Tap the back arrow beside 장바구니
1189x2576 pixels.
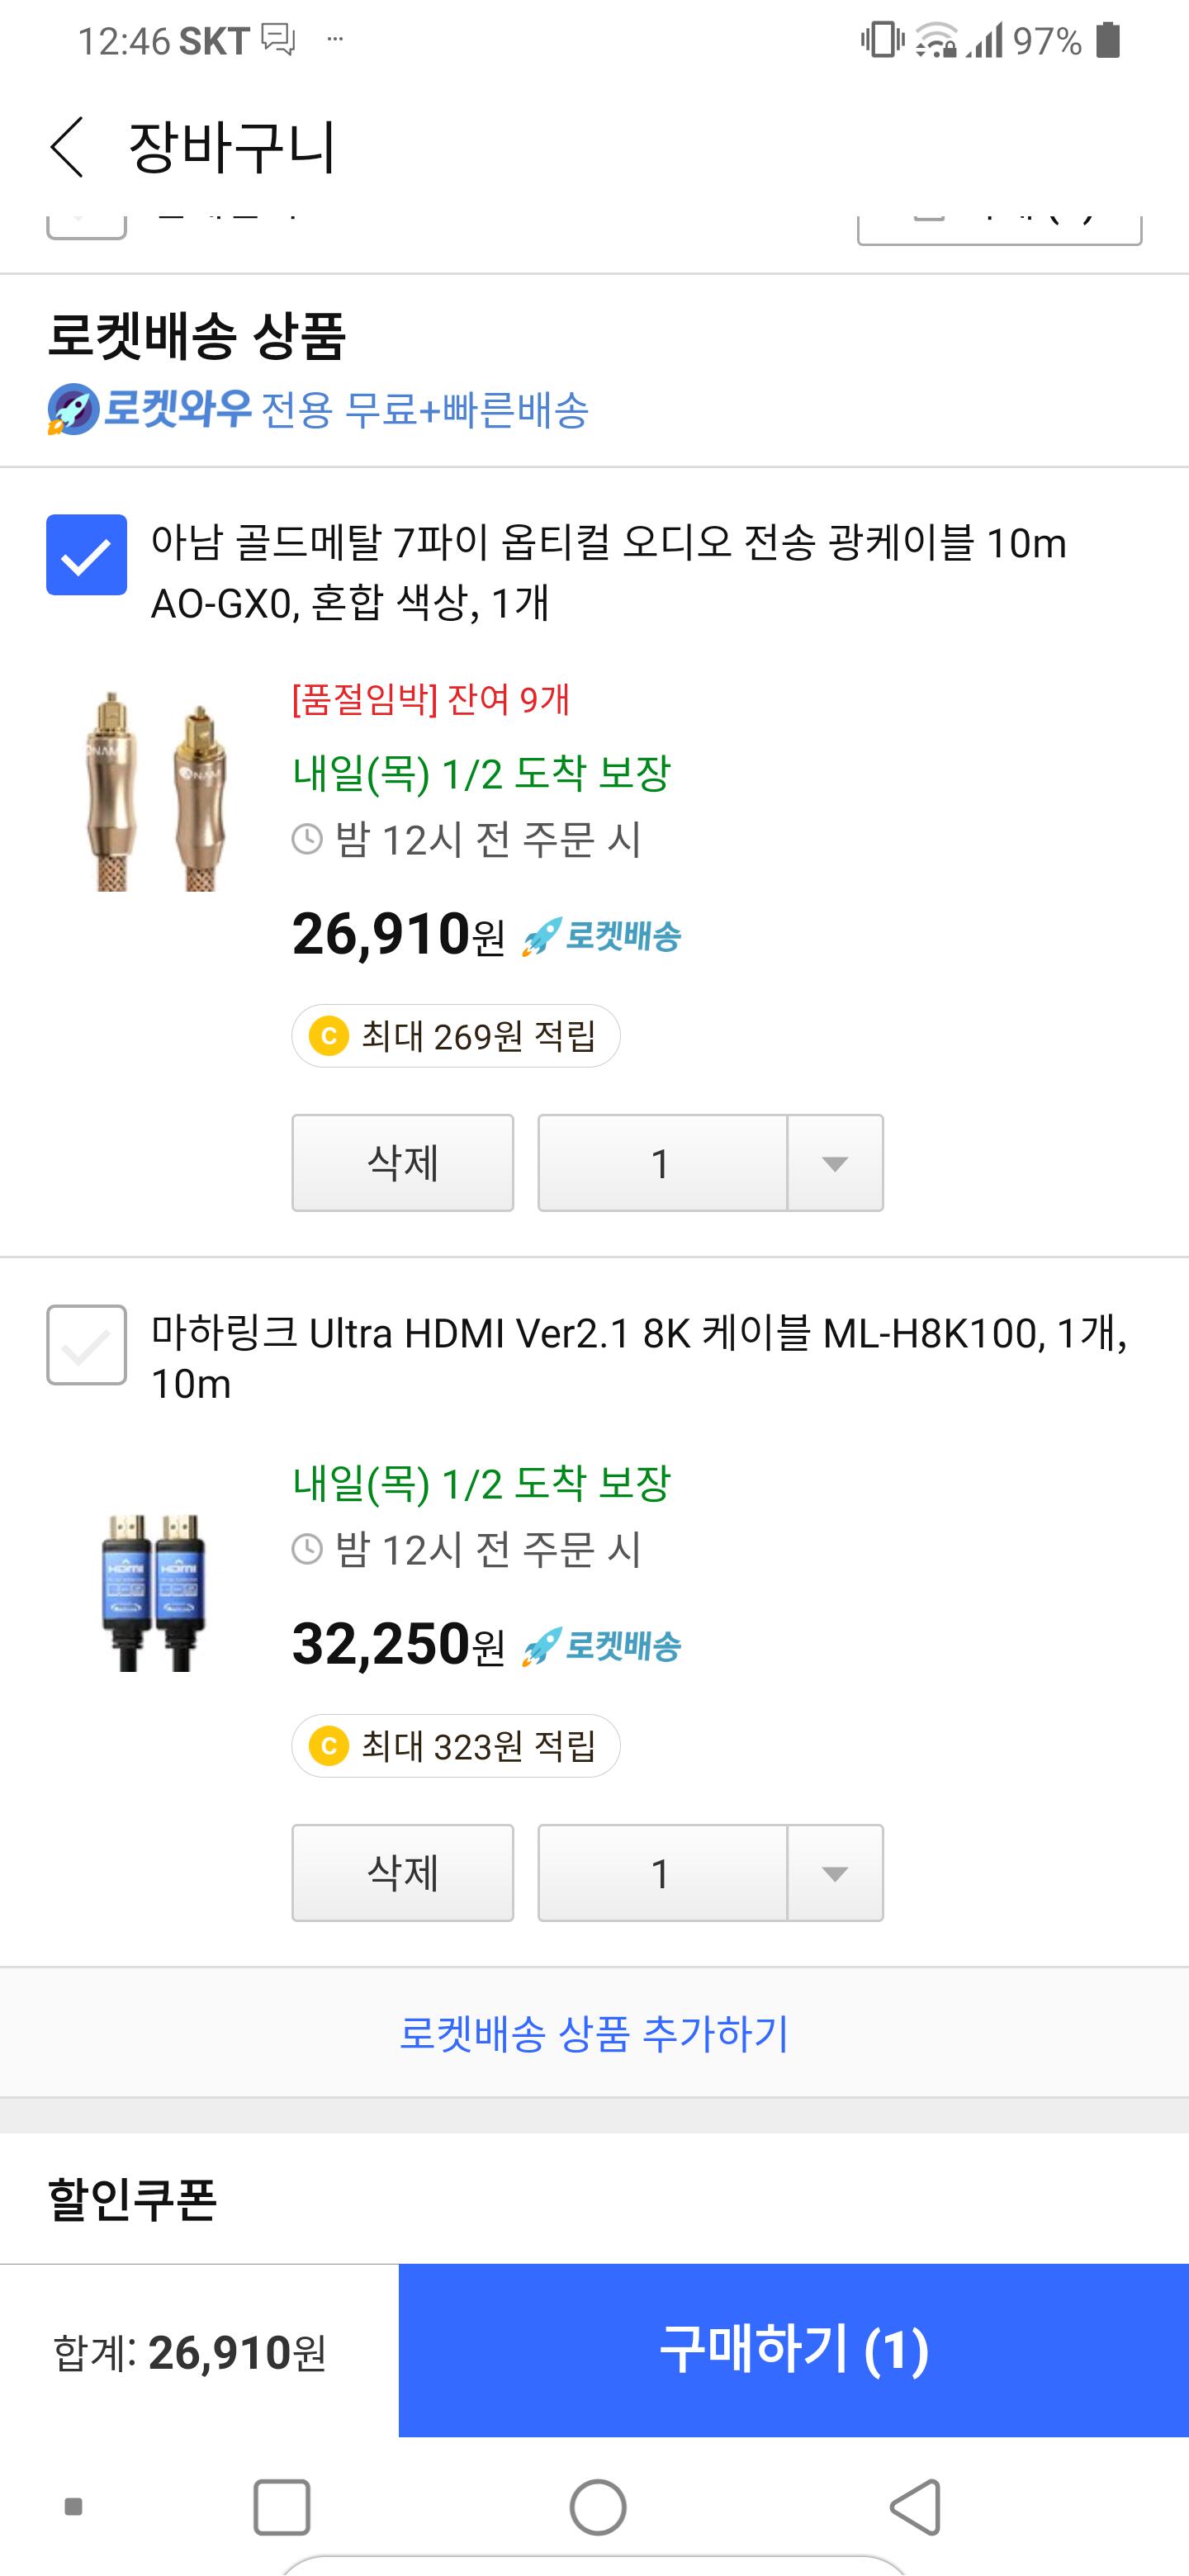(x=67, y=147)
